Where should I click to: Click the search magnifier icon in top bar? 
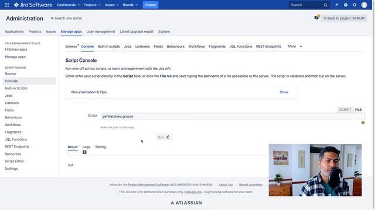coord(326,5)
